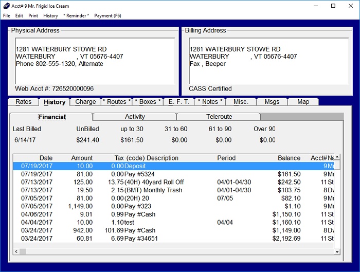Image resolution: width=360 pixels, height=272 pixels.
Task: Open the Teleroute sub-tab
Action: tap(219, 117)
